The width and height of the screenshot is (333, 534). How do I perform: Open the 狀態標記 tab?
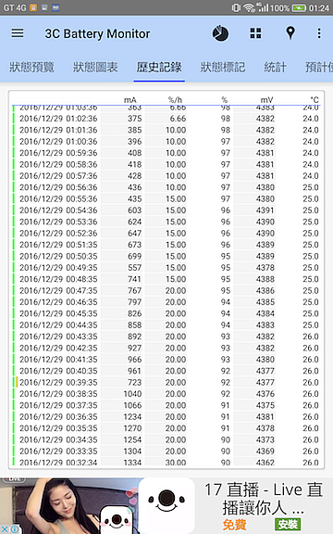223,67
